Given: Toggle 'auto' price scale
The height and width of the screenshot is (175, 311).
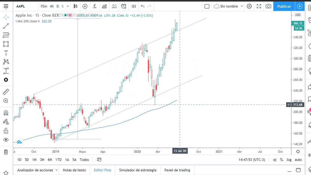Looking at the screenshot, I should pos(298,160).
